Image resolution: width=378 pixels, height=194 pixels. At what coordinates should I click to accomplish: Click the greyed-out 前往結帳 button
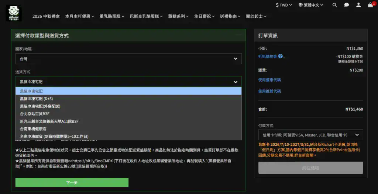tap(310, 168)
